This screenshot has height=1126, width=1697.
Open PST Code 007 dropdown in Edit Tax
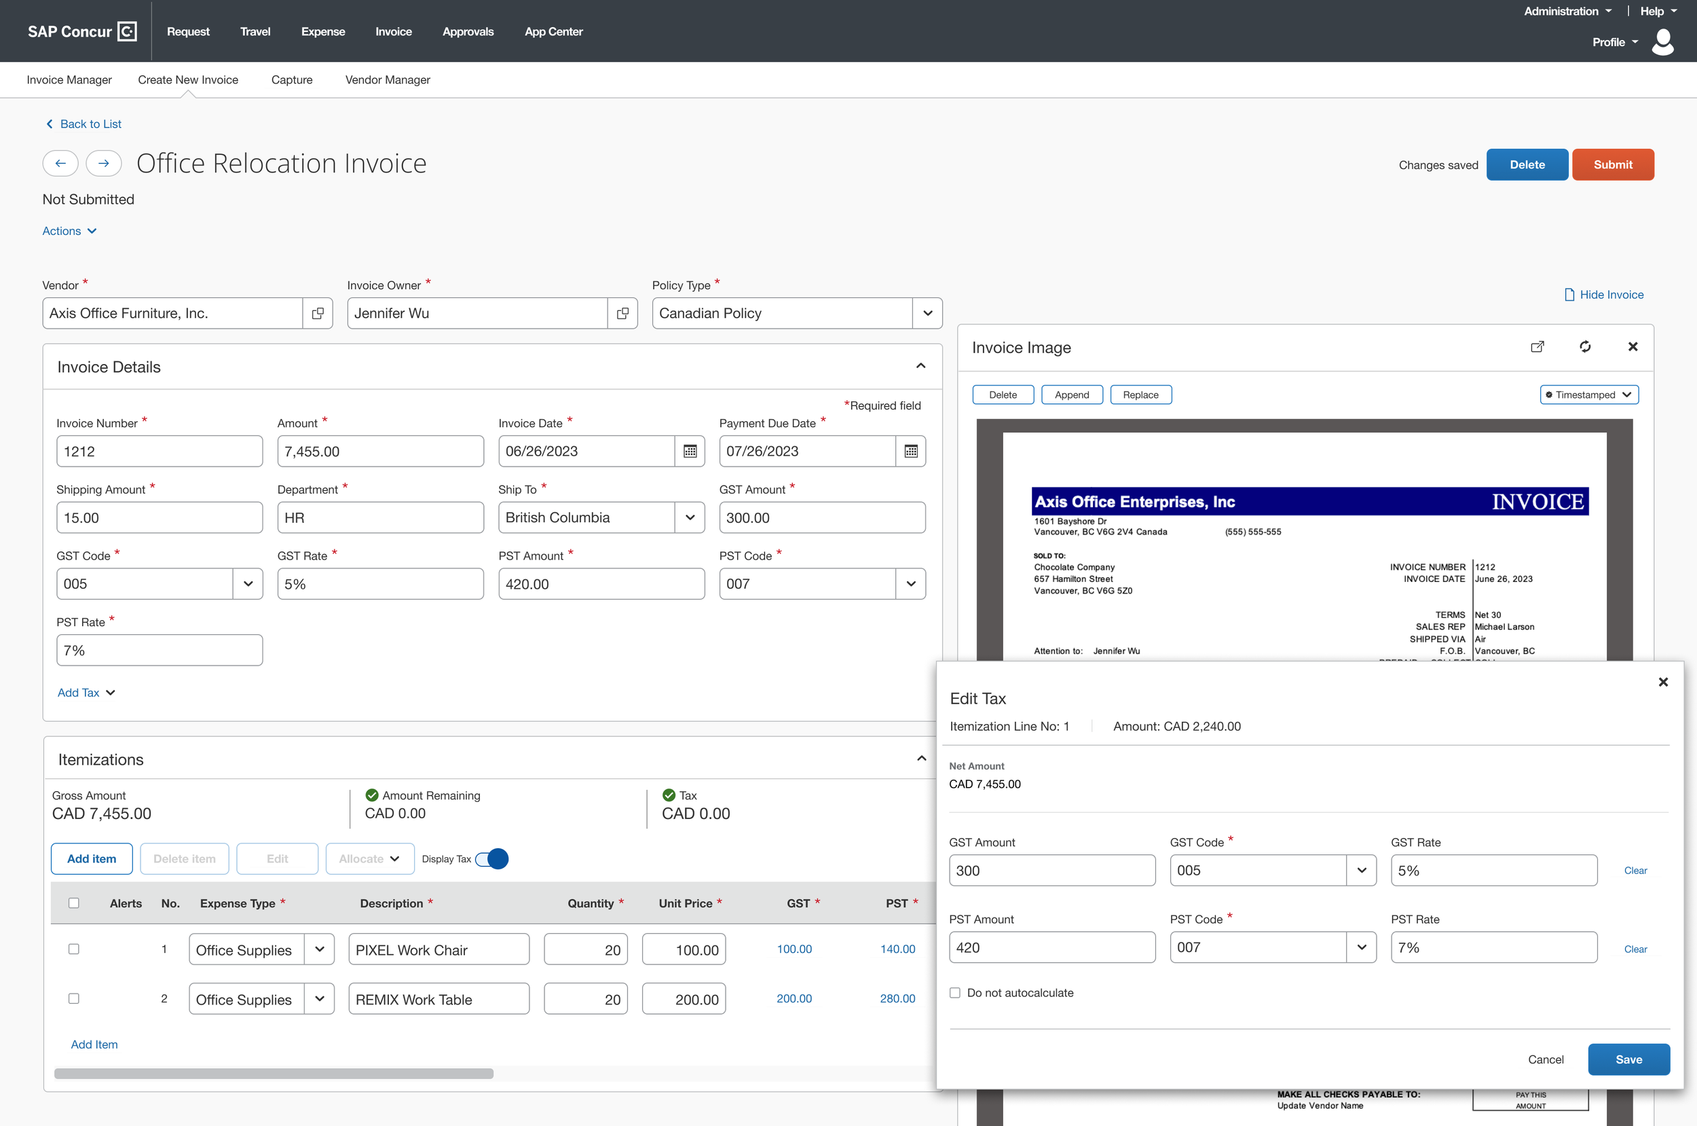pos(1361,947)
